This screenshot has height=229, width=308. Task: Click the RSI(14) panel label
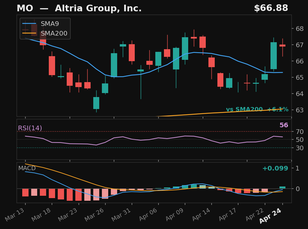pos(30,128)
